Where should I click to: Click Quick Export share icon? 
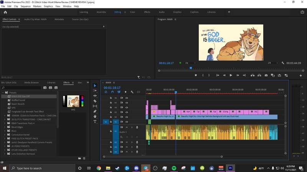point(302,12)
